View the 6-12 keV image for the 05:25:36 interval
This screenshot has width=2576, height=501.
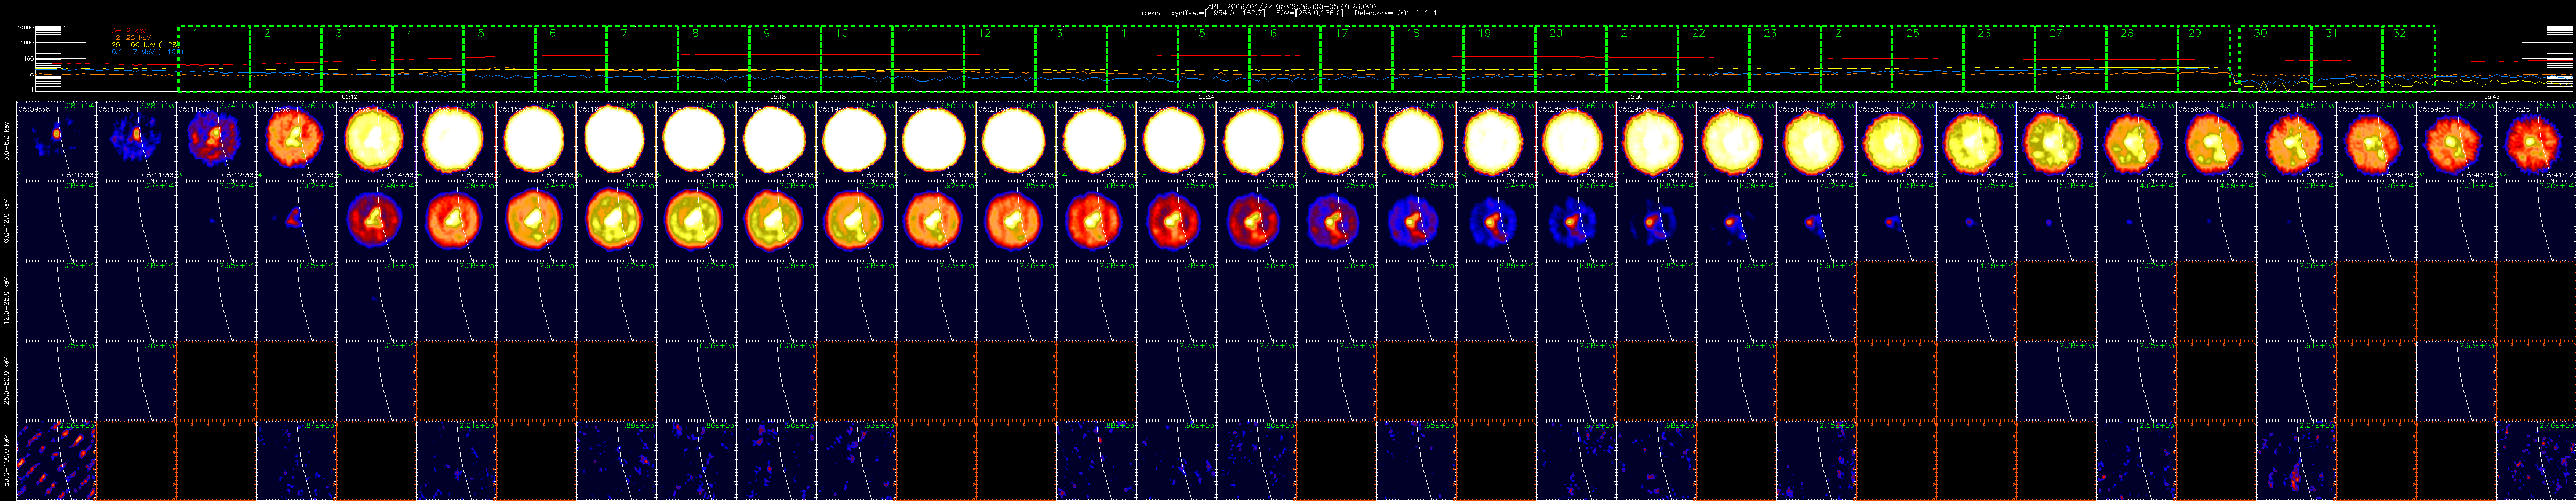pos(1336,220)
